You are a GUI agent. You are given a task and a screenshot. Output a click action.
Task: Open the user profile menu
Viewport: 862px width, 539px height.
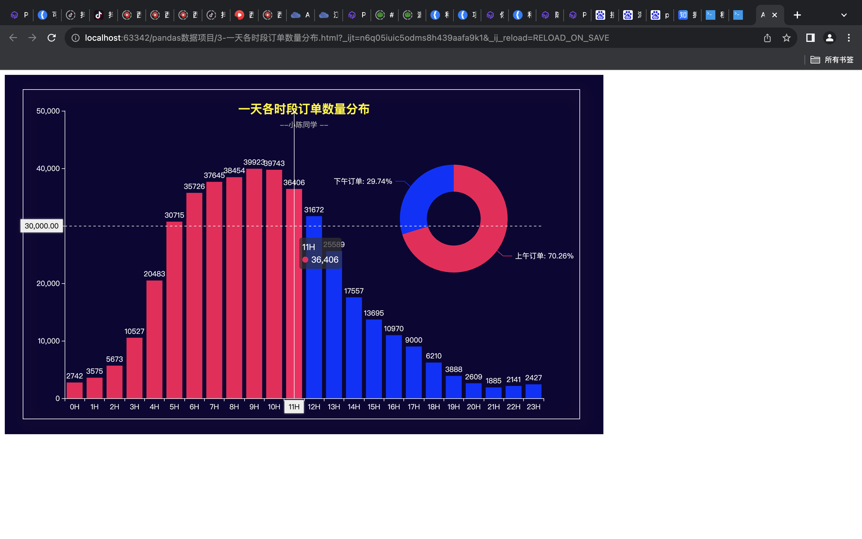tap(830, 38)
